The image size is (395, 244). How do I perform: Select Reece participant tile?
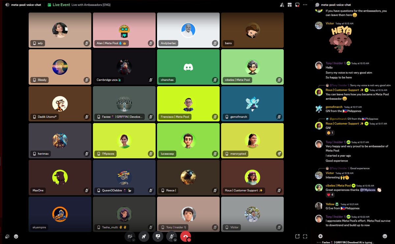coord(188,177)
